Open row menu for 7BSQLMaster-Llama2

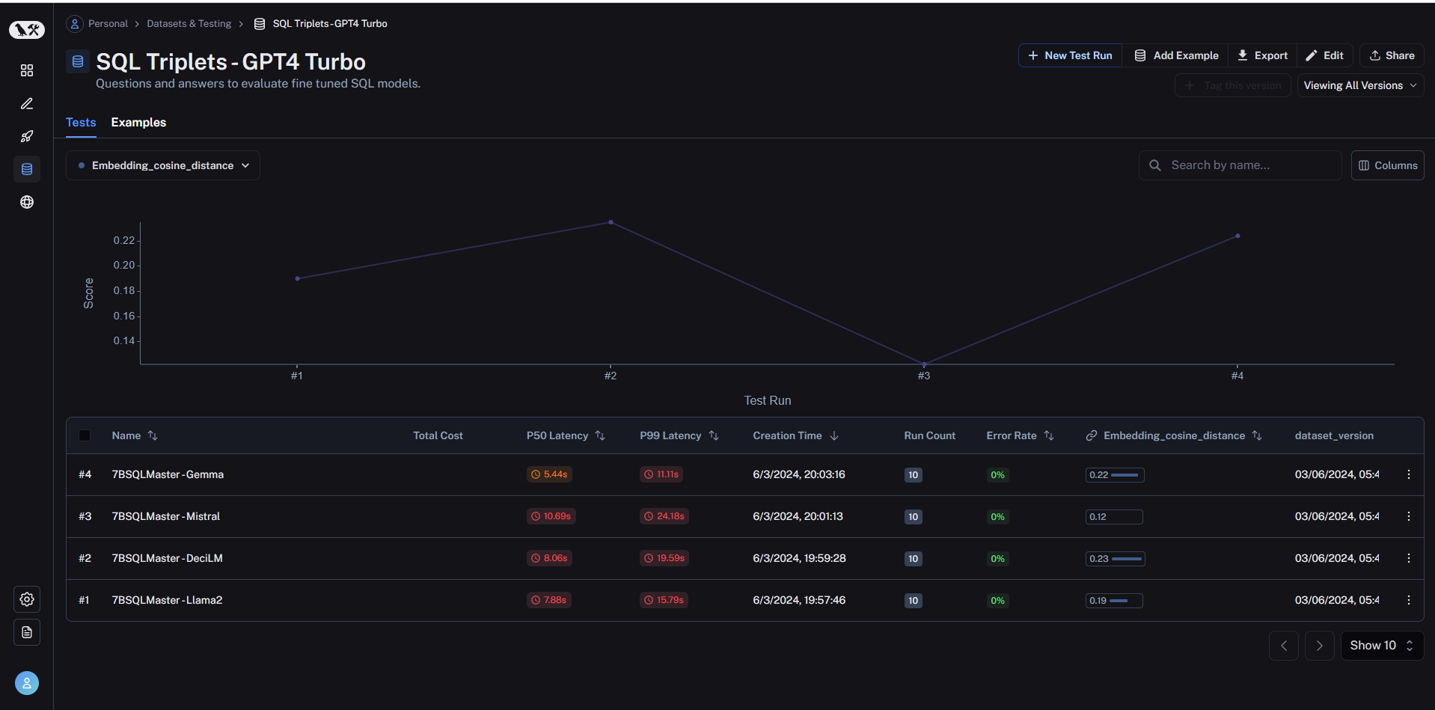point(1409,600)
